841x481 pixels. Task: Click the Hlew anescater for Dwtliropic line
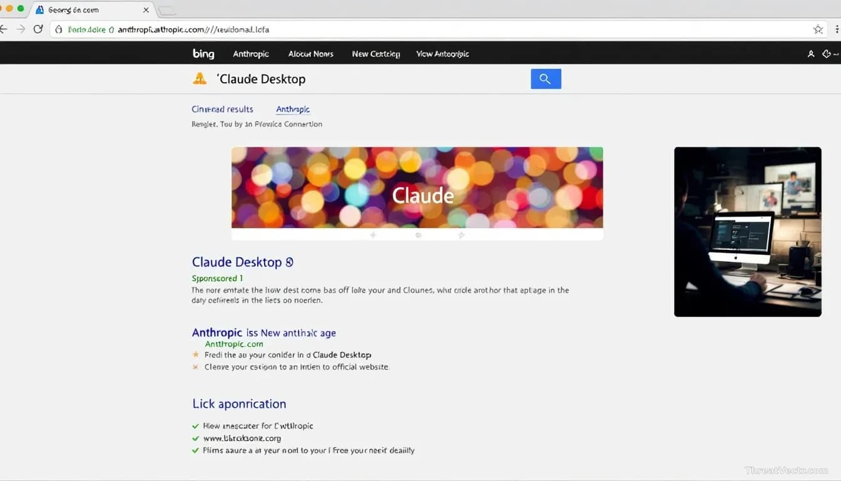tap(258, 426)
